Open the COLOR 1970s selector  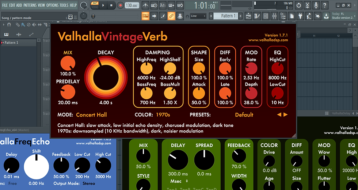click(x=163, y=115)
